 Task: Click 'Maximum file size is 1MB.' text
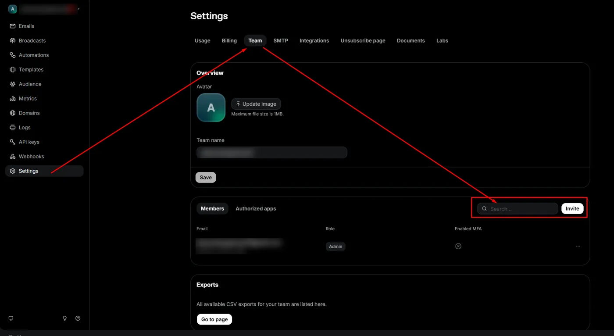pos(257,114)
